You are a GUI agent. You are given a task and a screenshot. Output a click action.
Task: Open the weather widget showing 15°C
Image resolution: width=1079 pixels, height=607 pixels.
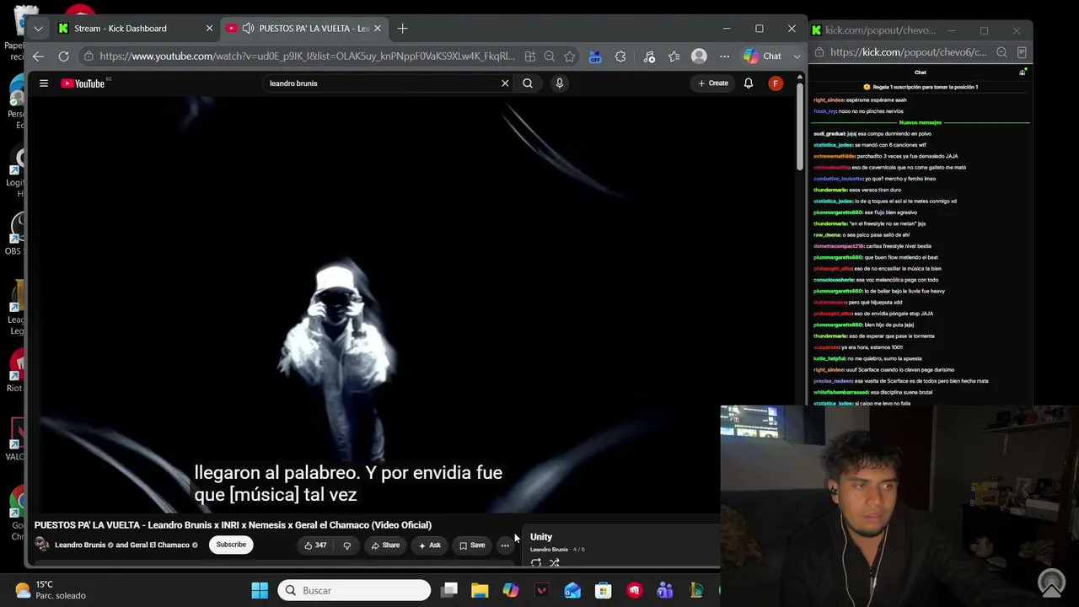coord(51,590)
